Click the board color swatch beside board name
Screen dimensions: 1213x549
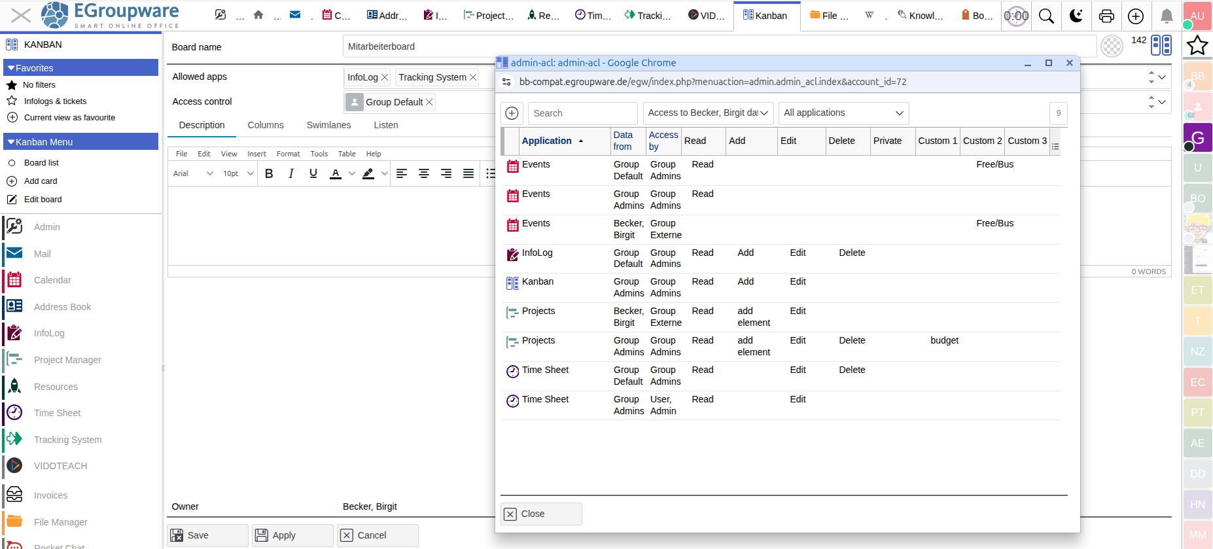click(x=1112, y=46)
